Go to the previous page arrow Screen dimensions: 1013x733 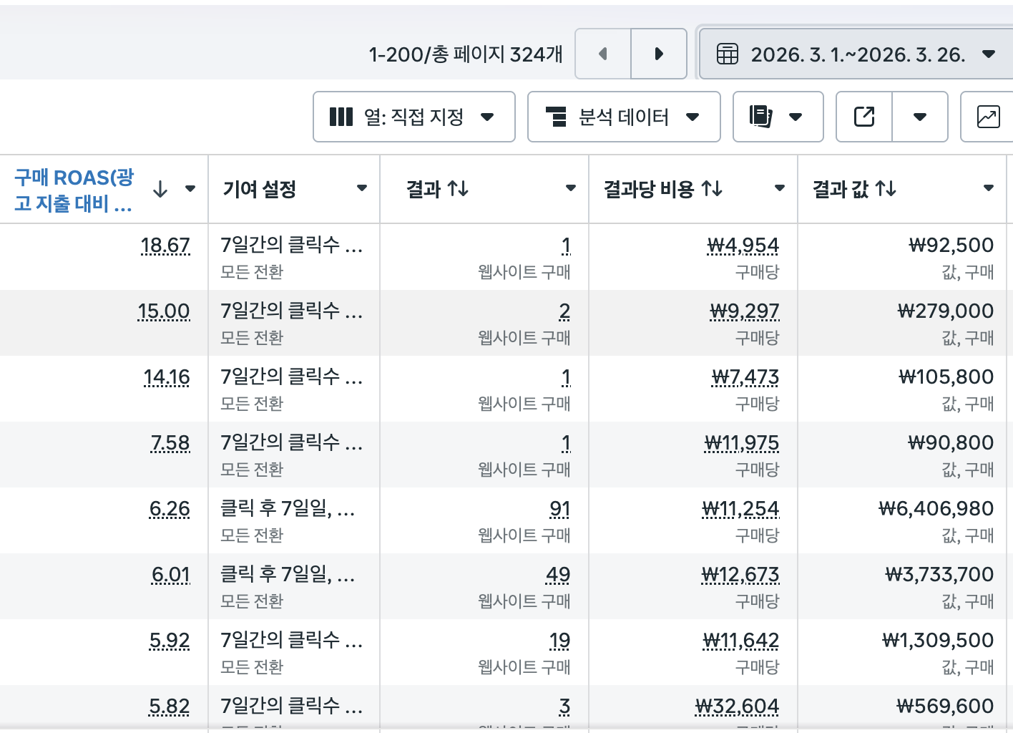(x=602, y=54)
